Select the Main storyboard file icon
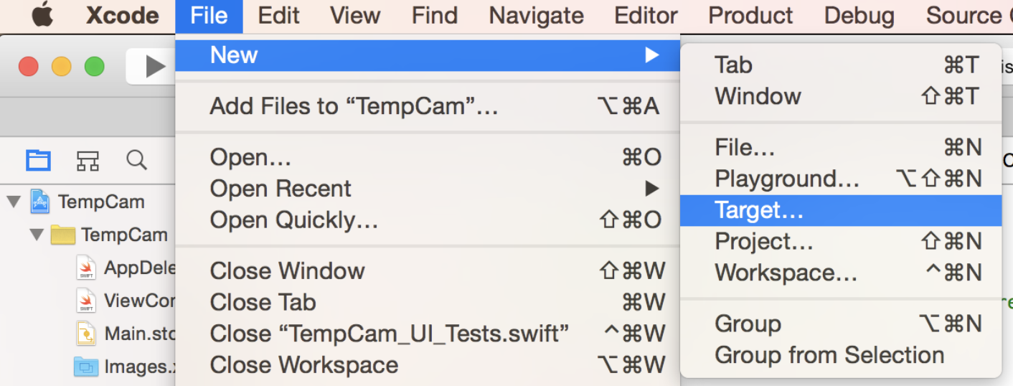Screen dimensions: 1013x386 (86, 334)
